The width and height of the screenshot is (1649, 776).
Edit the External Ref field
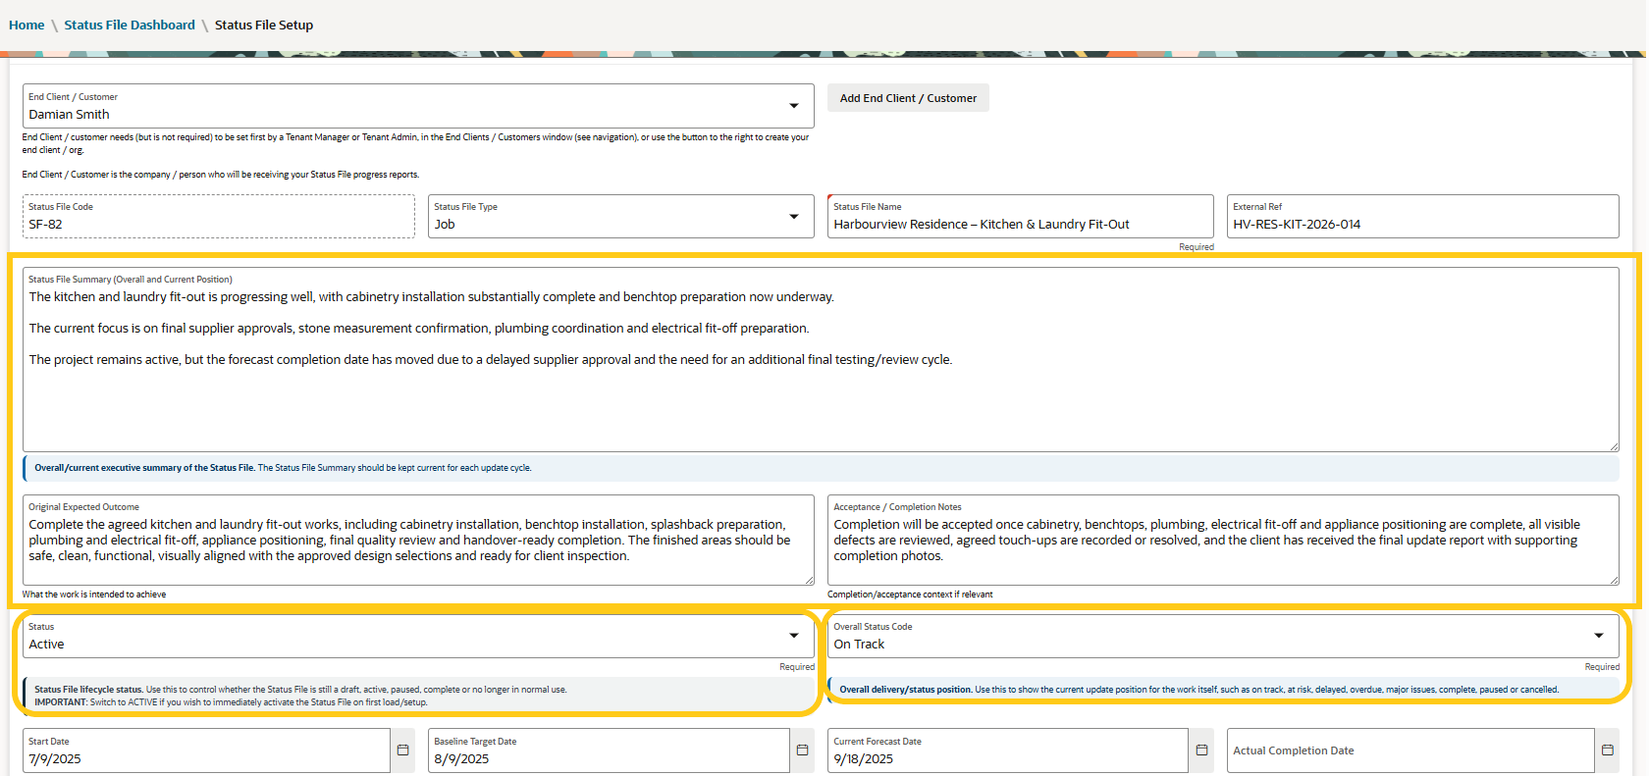point(1422,216)
